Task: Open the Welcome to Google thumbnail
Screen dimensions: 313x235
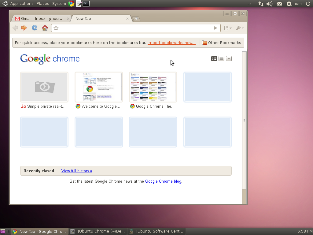Action: coord(98,87)
